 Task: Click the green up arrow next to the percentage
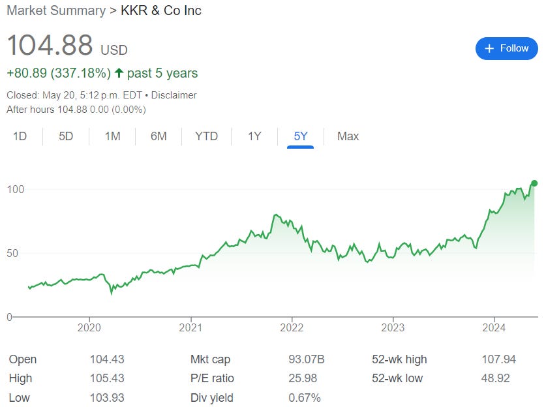pyautogui.click(x=119, y=73)
